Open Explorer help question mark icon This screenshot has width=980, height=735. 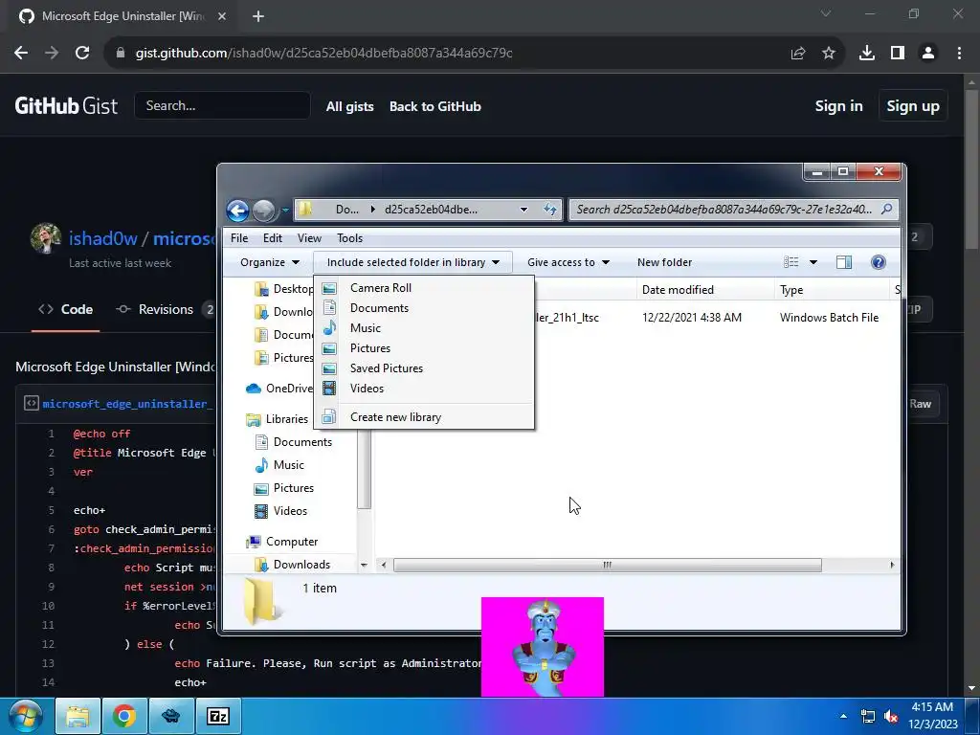point(879,262)
